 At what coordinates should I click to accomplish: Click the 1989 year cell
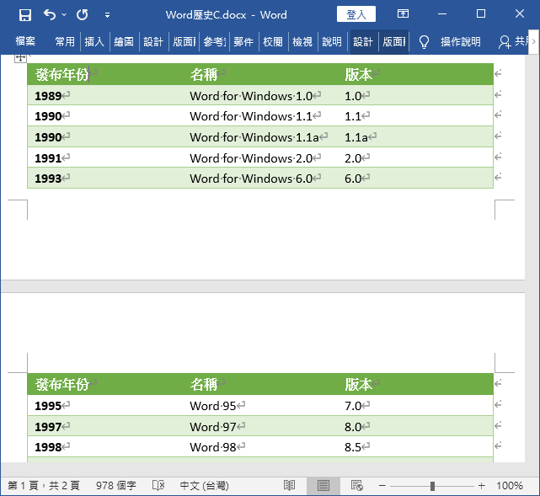pos(48,96)
